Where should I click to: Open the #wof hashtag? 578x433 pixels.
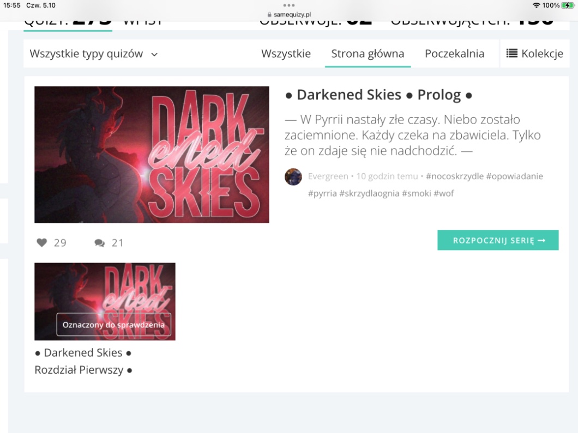pyautogui.click(x=444, y=193)
